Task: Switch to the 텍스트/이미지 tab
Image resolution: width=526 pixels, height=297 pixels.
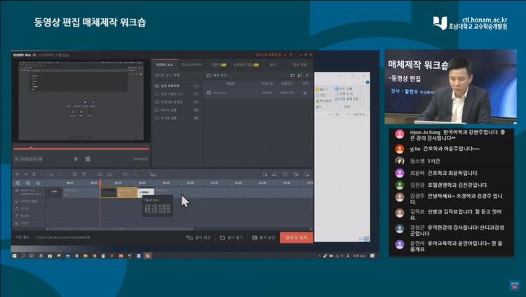Action: (x=191, y=64)
